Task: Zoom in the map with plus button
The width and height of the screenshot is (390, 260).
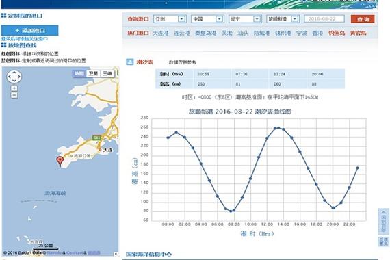Action: [14, 88]
